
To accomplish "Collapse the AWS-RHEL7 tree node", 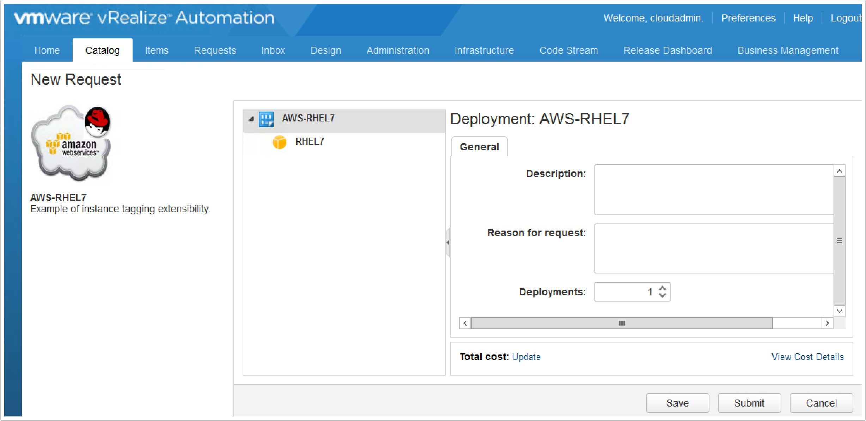I will click(251, 119).
